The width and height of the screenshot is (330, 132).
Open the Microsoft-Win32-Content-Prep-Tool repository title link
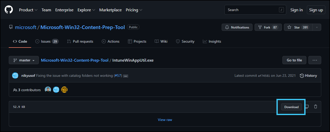tap(83, 27)
